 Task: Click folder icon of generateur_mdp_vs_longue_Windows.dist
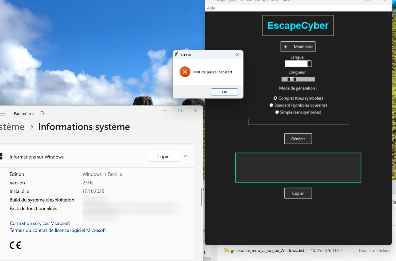pos(227,250)
